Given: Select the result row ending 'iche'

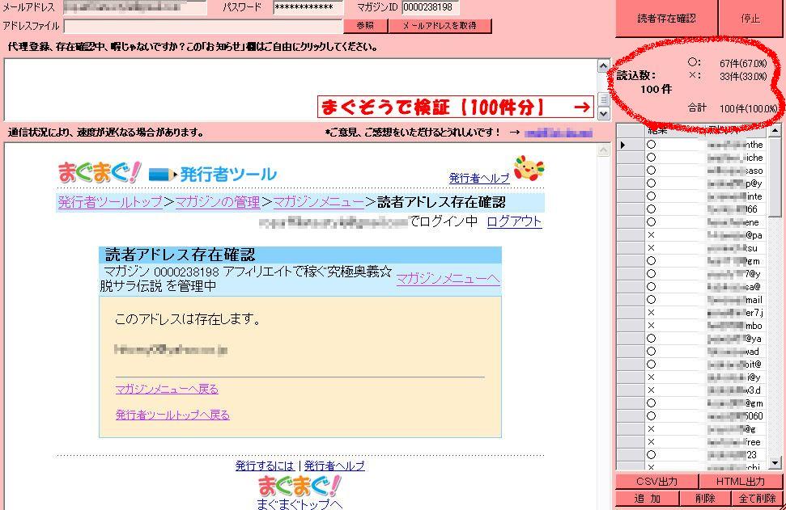Looking at the screenshot, I should click(691, 158).
